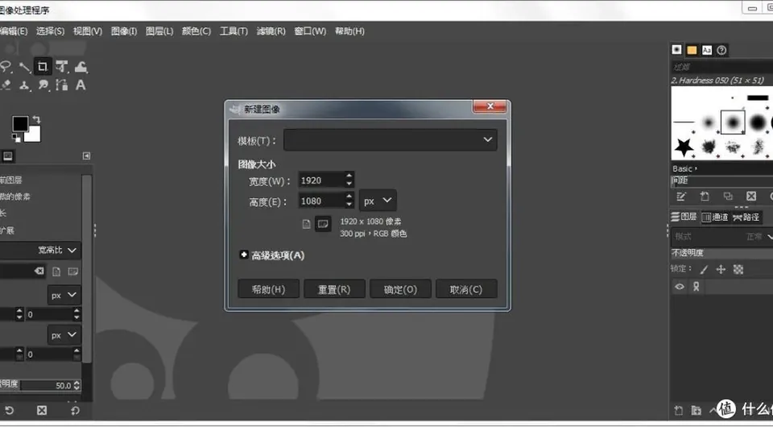Toggle lock pixels brush icon

pos(704,269)
